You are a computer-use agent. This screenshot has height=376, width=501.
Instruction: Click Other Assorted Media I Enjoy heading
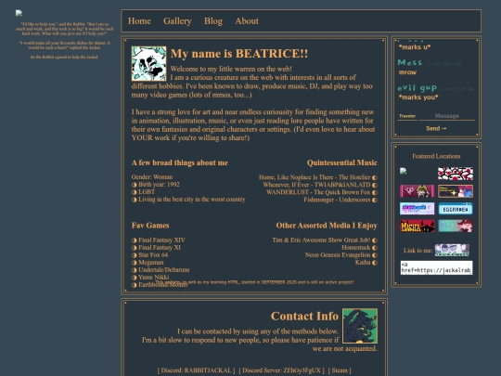327,226
